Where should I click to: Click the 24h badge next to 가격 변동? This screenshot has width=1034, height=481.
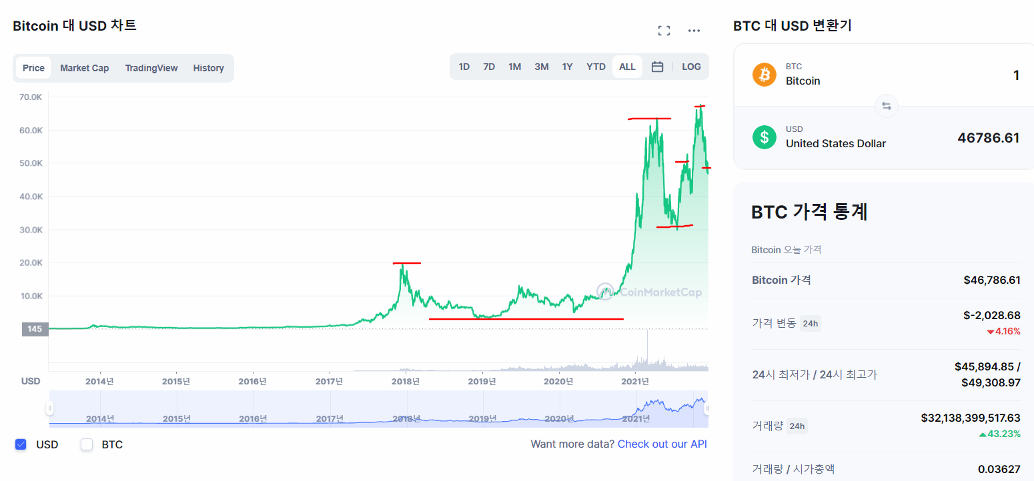pos(810,324)
